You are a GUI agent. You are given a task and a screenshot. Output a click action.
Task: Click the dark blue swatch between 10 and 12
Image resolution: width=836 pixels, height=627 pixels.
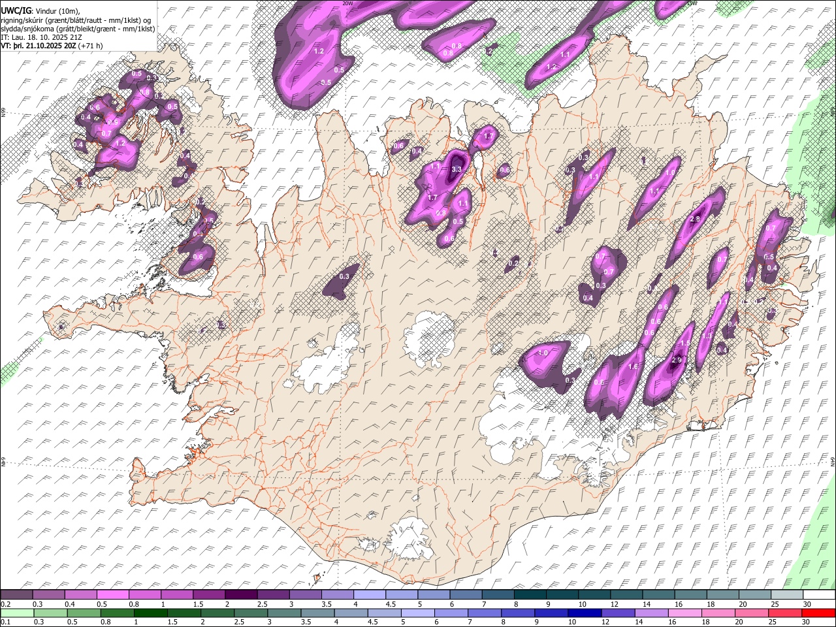click(583, 613)
